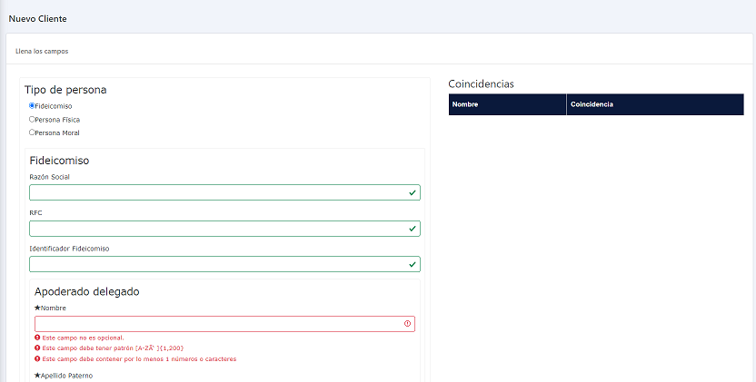Click the 'Llena los campos' subtitle text
This screenshot has height=382, width=756.
pos(42,51)
